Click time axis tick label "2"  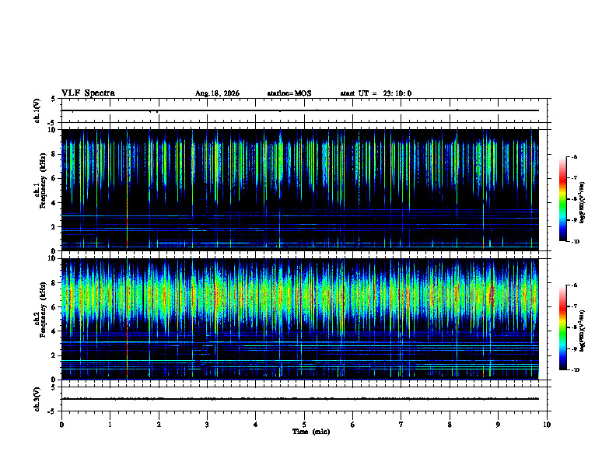click(x=159, y=425)
